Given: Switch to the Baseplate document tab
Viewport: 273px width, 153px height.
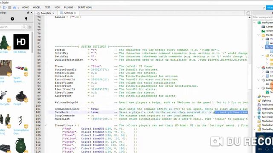Looking at the screenshot, I should [x=46, y=13].
